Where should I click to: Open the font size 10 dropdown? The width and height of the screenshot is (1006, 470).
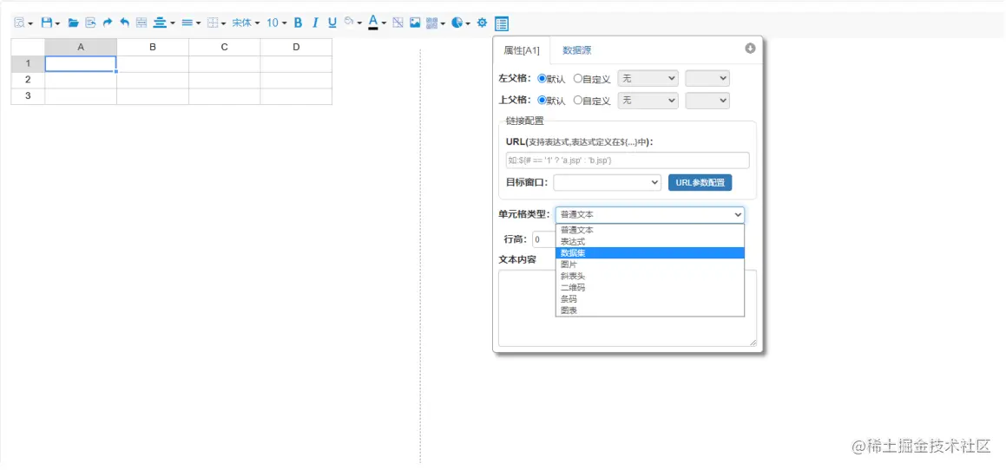pyautogui.click(x=277, y=23)
